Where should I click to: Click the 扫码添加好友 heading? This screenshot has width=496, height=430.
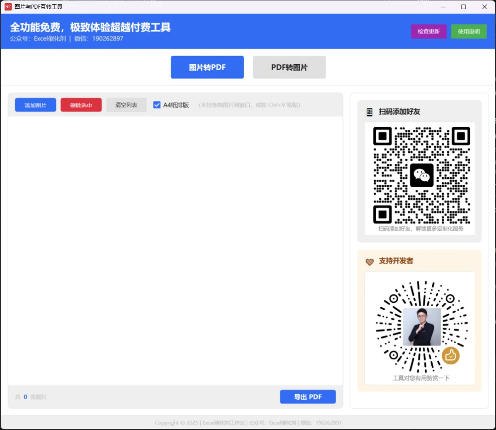[399, 112]
